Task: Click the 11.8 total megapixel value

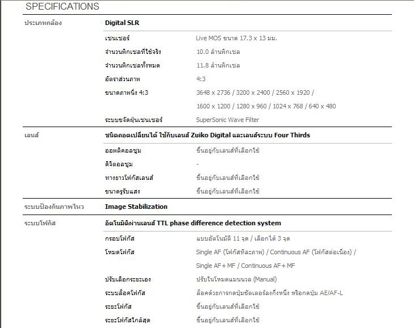Action: (218, 65)
